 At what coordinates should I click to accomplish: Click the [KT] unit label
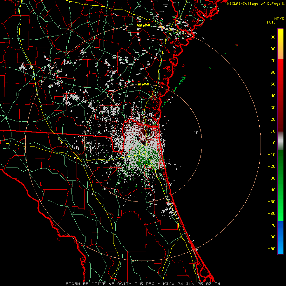pyautogui.click(x=271, y=22)
